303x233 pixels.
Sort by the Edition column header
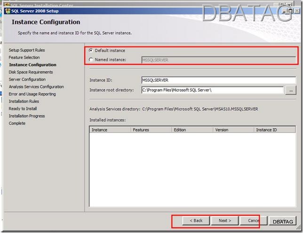coord(192,130)
